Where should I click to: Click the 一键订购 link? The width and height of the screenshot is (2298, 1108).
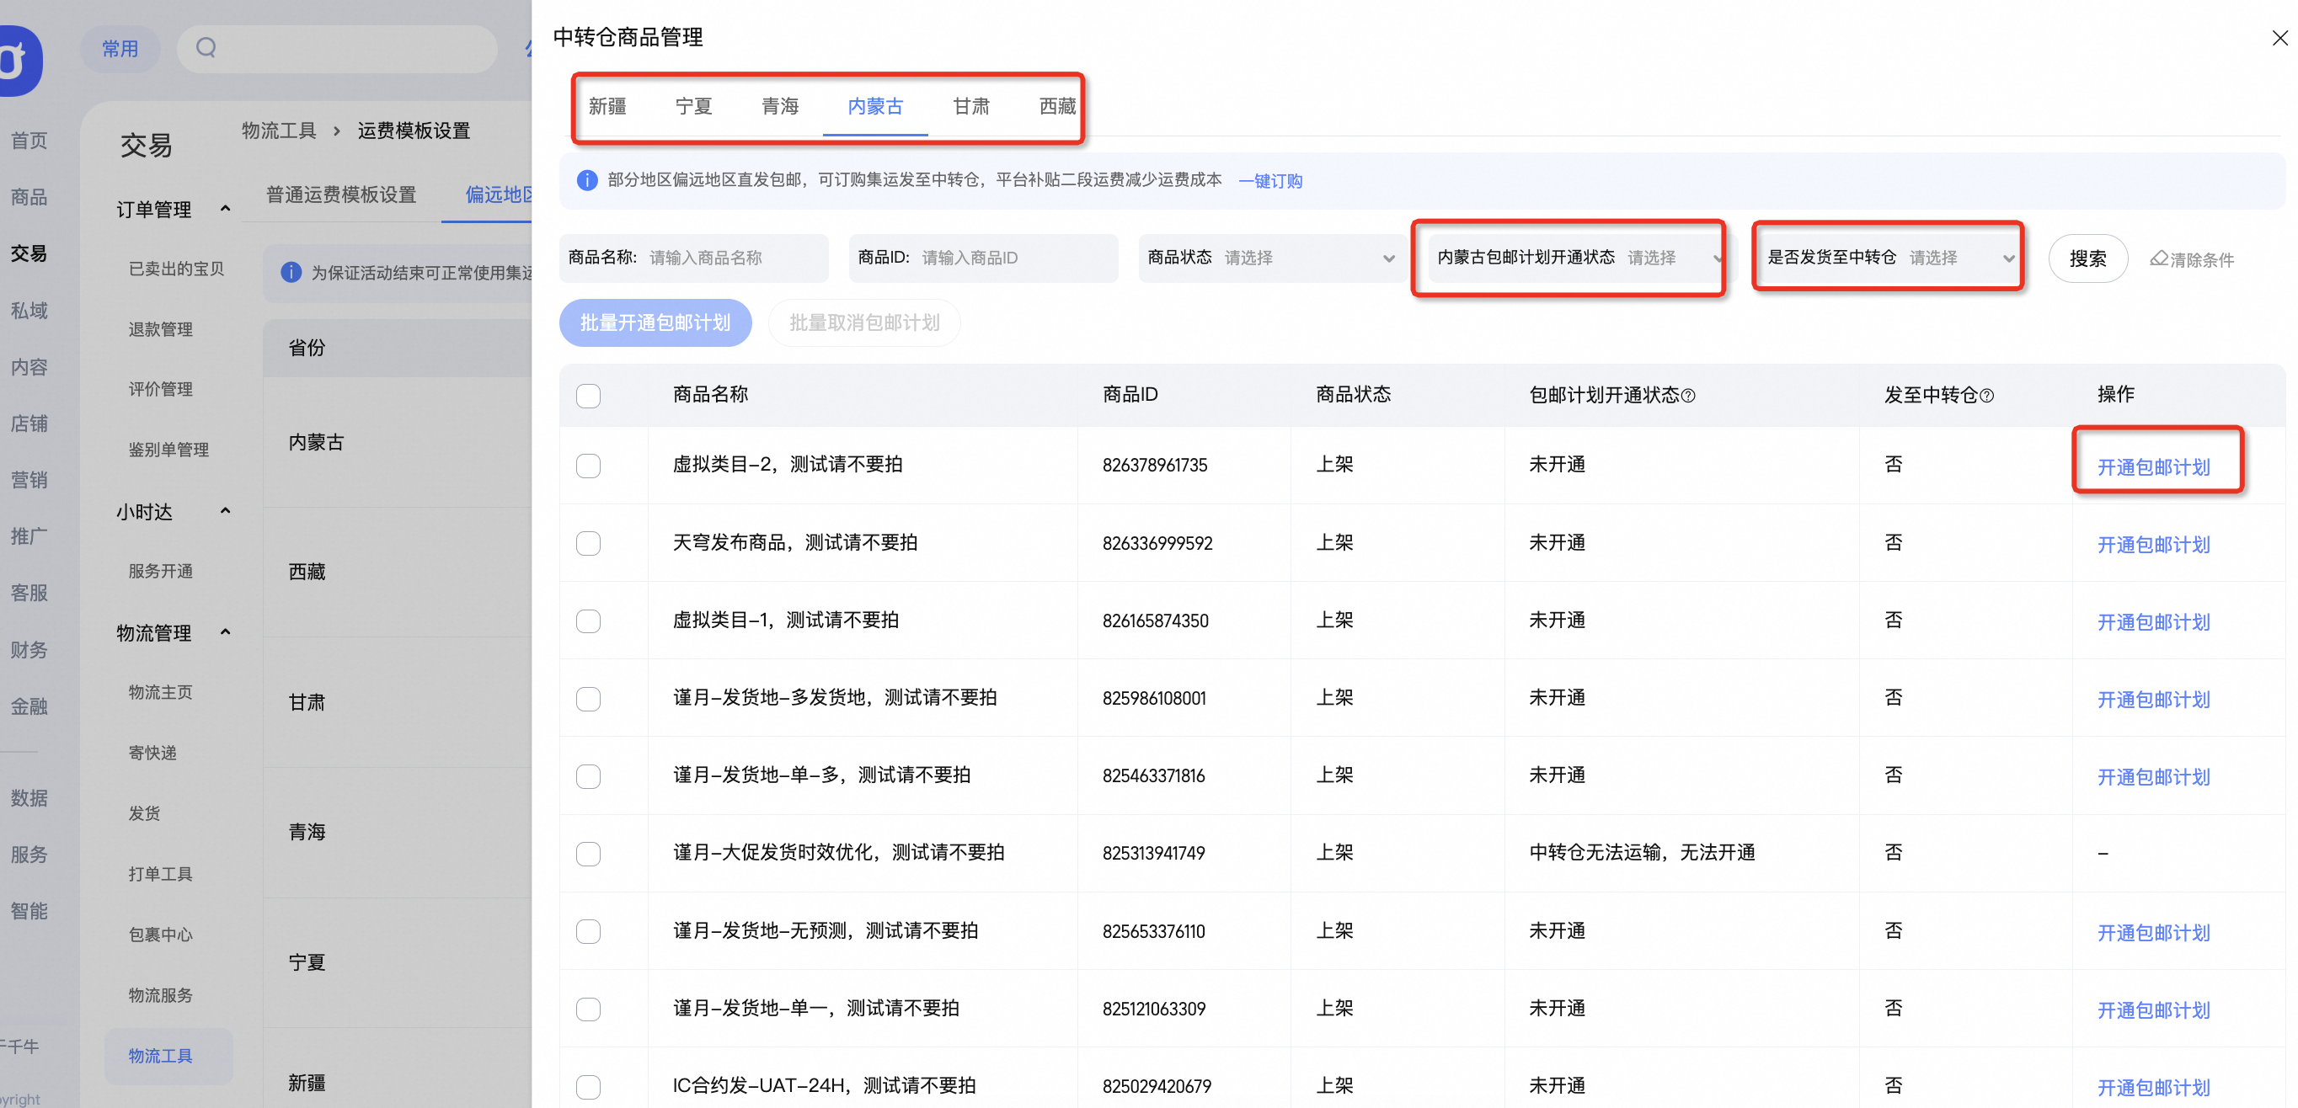click(x=1269, y=181)
